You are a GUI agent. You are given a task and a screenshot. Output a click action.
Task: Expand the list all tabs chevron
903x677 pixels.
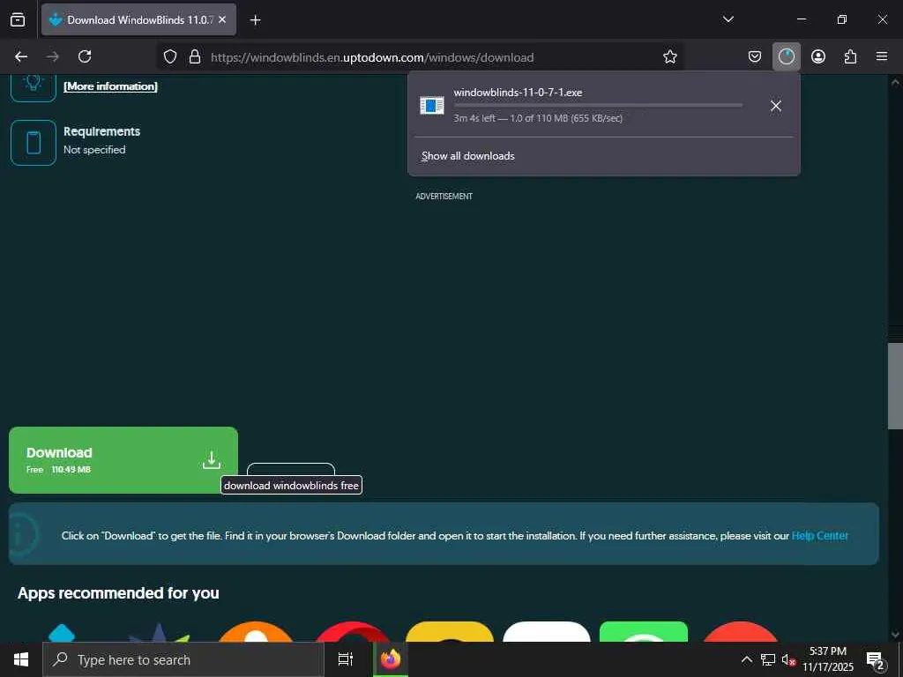728,19
